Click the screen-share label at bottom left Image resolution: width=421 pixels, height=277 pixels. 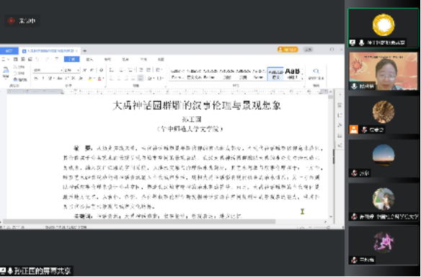click(36, 271)
